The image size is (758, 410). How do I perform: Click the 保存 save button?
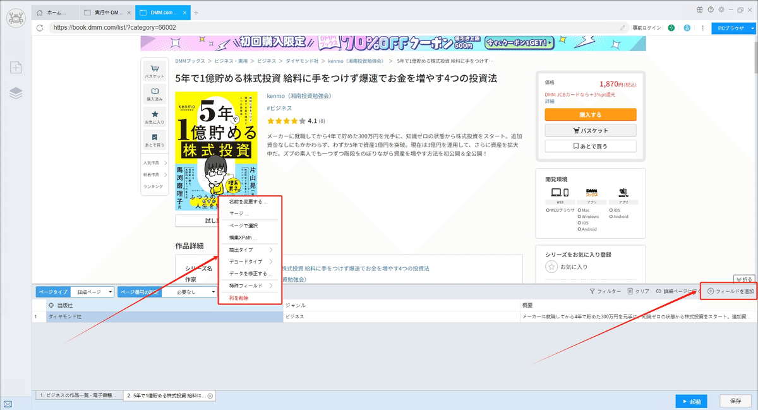pos(735,401)
